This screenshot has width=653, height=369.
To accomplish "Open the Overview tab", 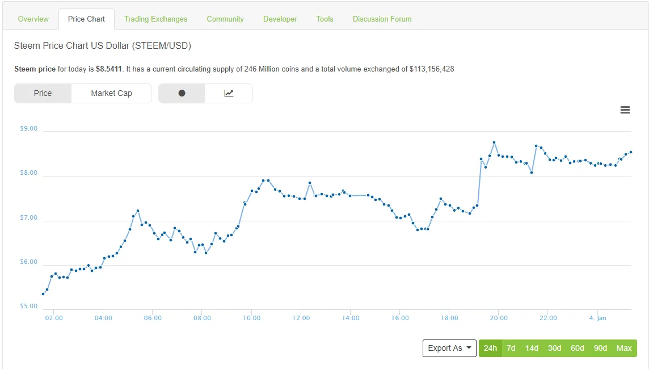I will [x=33, y=19].
